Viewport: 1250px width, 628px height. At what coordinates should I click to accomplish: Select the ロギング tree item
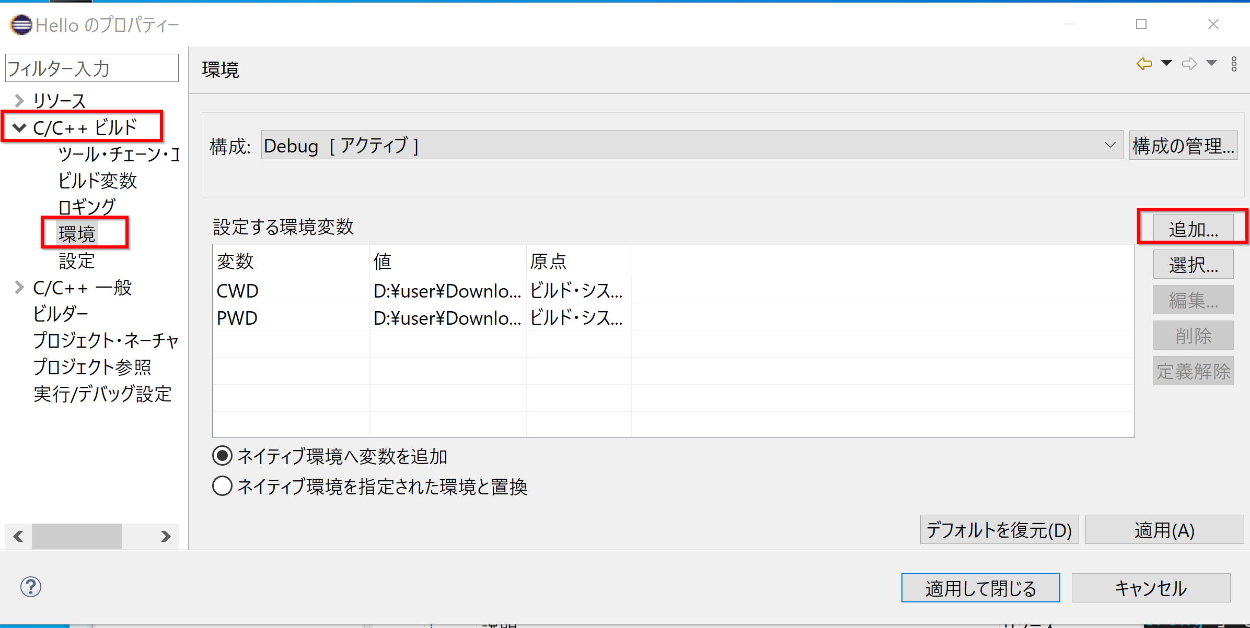87,207
